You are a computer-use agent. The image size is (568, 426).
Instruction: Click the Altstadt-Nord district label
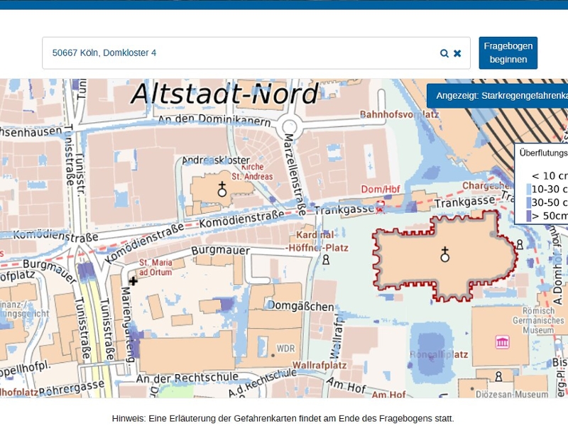(x=224, y=94)
